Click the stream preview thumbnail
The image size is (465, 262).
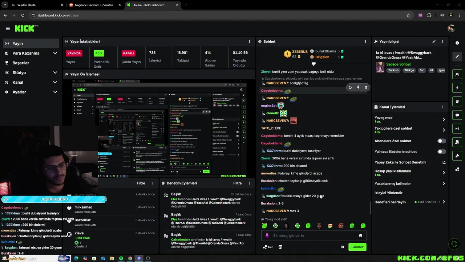pos(159,128)
